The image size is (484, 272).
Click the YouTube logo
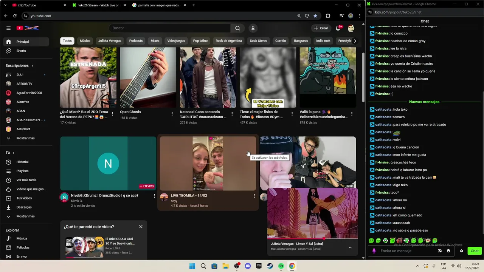point(28,28)
